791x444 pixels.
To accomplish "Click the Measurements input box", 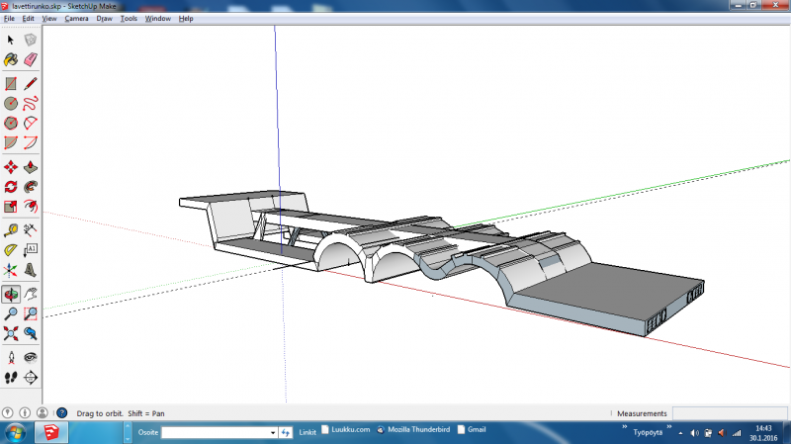I will click(x=730, y=413).
